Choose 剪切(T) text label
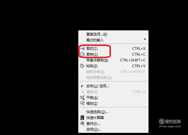The image size is (188, 135). point(92,49)
